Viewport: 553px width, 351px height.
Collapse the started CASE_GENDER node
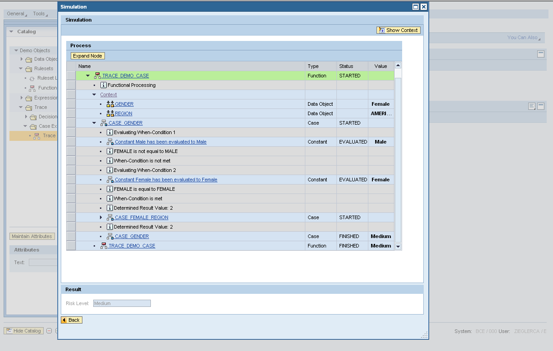[x=94, y=123]
